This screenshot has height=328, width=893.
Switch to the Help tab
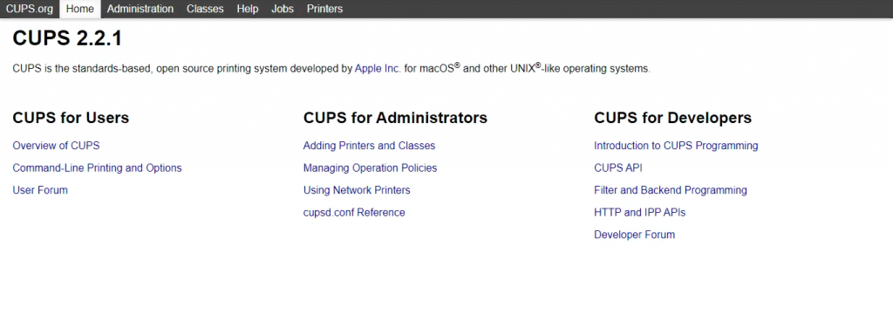tap(247, 9)
